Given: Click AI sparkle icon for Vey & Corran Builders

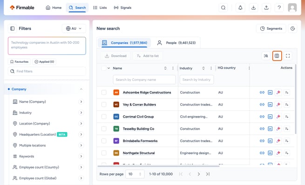Looking at the screenshot, I should (278, 105).
